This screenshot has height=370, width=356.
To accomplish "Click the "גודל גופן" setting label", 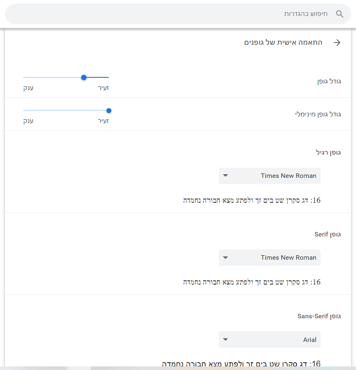I will coord(329,81).
